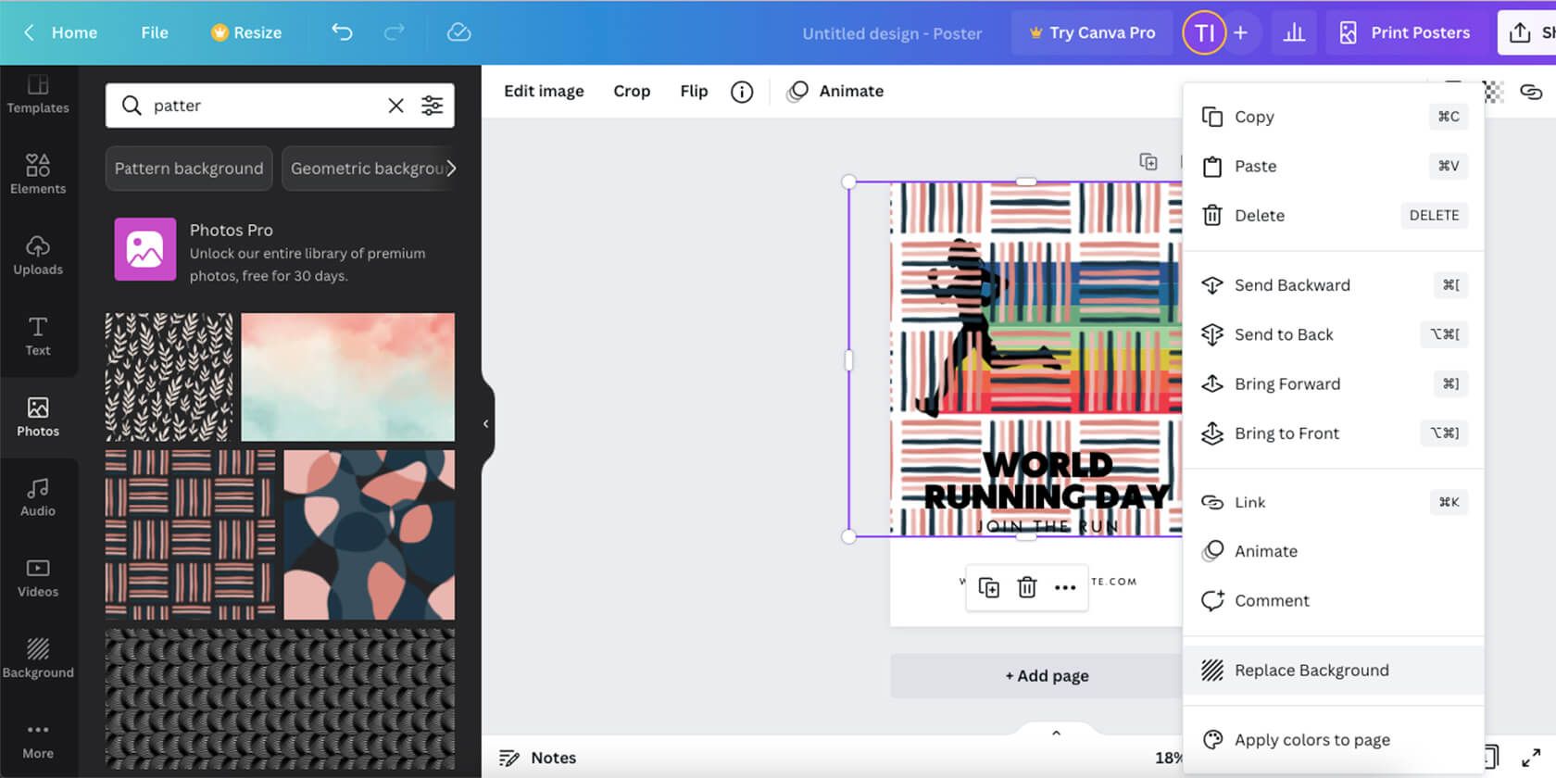The height and width of the screenshot is (778, 1556).
Task: Click the redo arrow icon
Action: point(394,32)
